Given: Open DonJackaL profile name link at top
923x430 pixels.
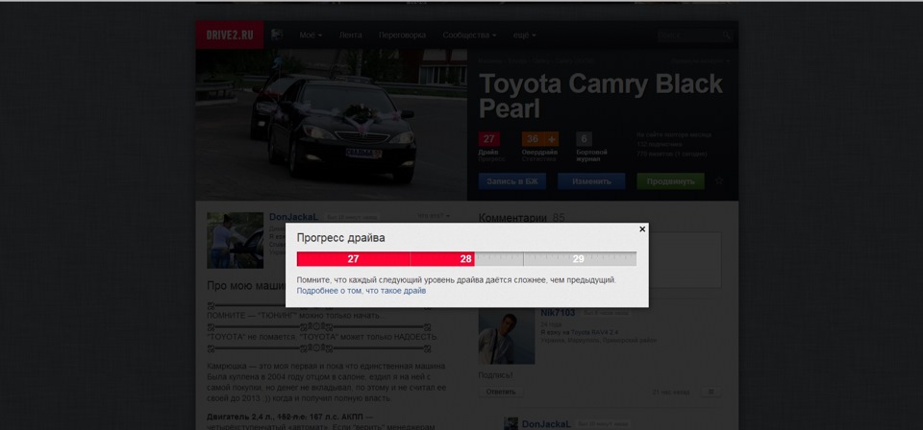Looking at the screenshot, I should click(294, 217).
